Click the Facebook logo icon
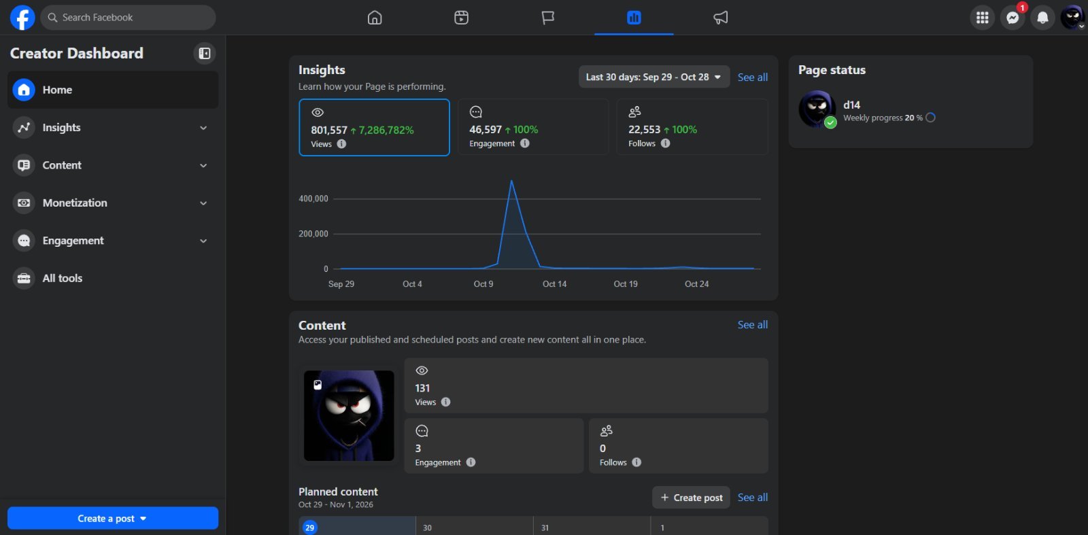The image size is (1088, 535). 22,18
